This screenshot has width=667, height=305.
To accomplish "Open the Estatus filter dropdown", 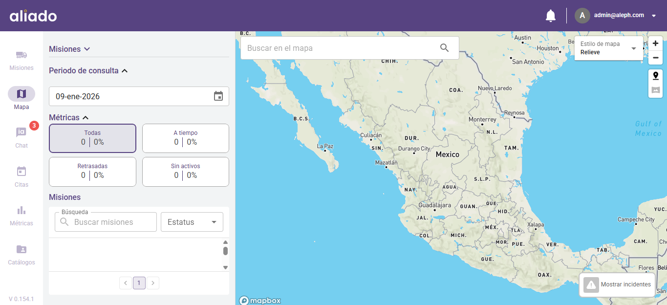I will [x=192, y=222].
